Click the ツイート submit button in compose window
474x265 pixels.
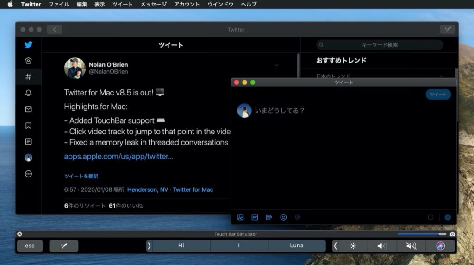438,95
